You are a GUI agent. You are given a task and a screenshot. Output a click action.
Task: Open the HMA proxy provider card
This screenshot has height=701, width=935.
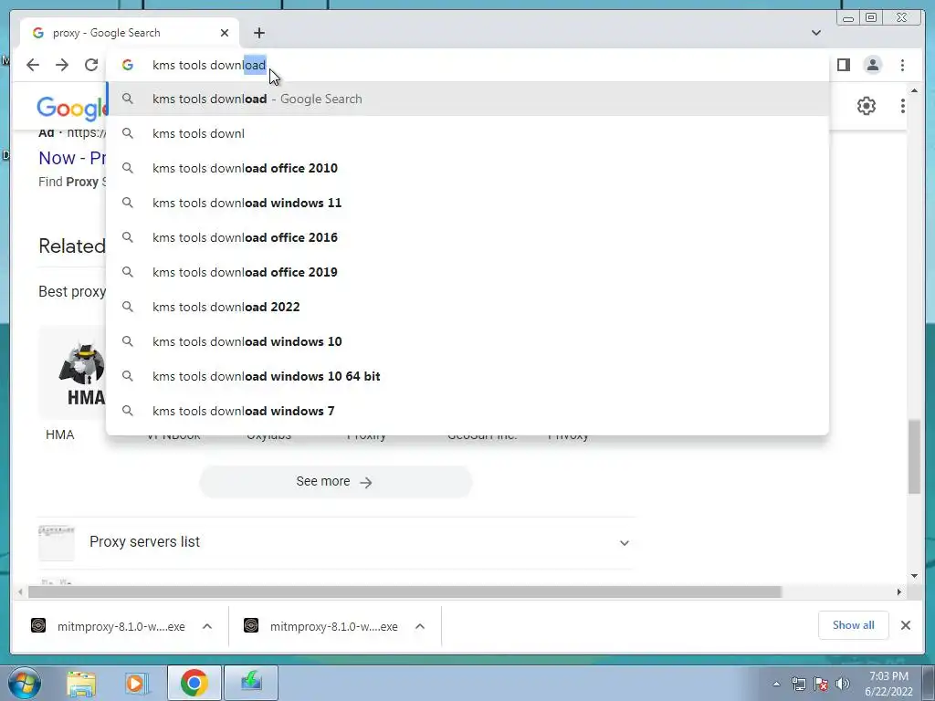pos(71,384)
